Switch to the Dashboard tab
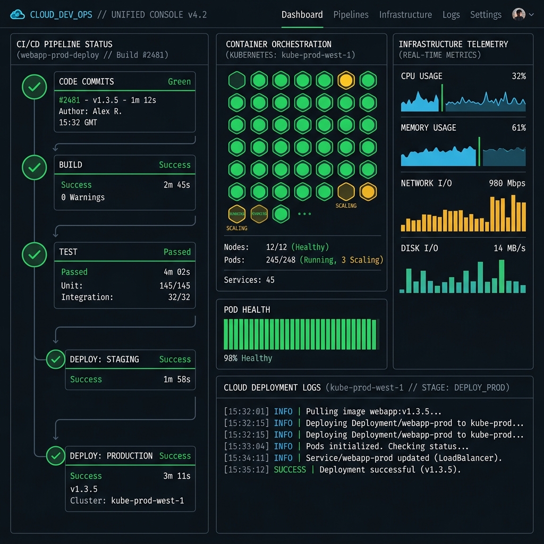544x544 pixels. (x=302, y=14)
